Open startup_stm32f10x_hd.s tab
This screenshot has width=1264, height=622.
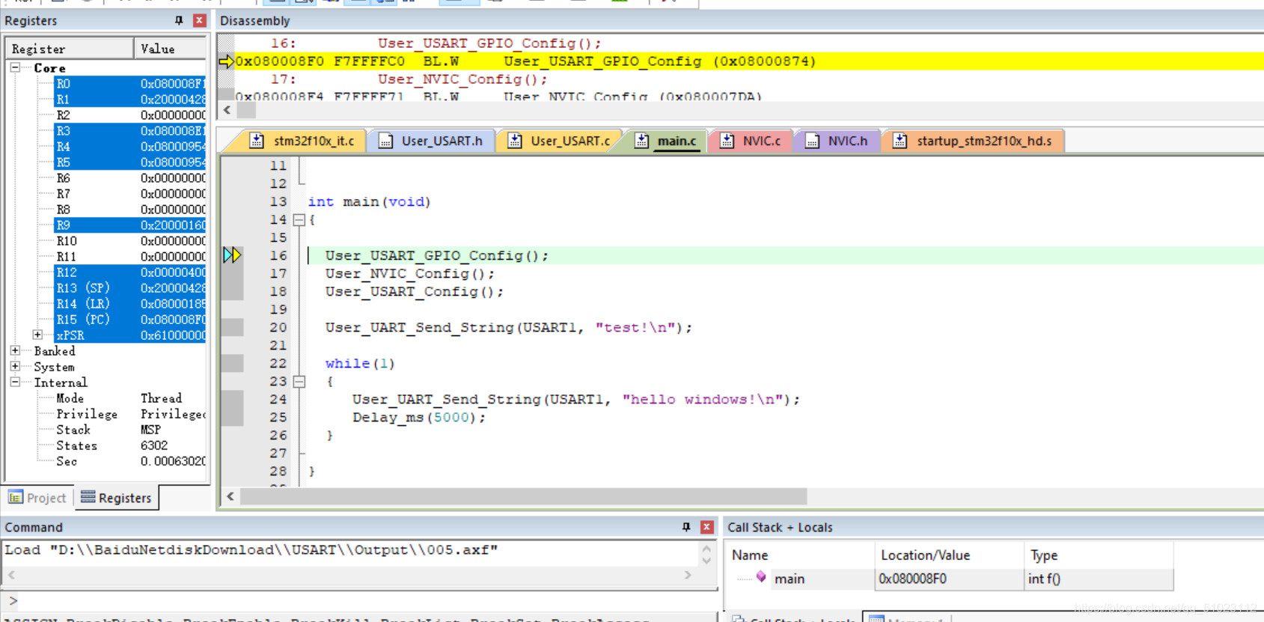[x=974, y=141]
